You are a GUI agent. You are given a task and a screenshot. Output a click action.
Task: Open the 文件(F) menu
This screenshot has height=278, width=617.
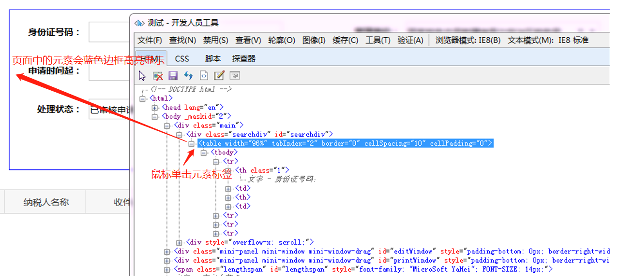click(x=149, y=40)
